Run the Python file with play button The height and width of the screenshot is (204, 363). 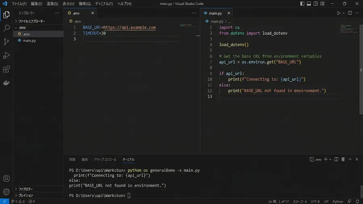pos(338,13)
